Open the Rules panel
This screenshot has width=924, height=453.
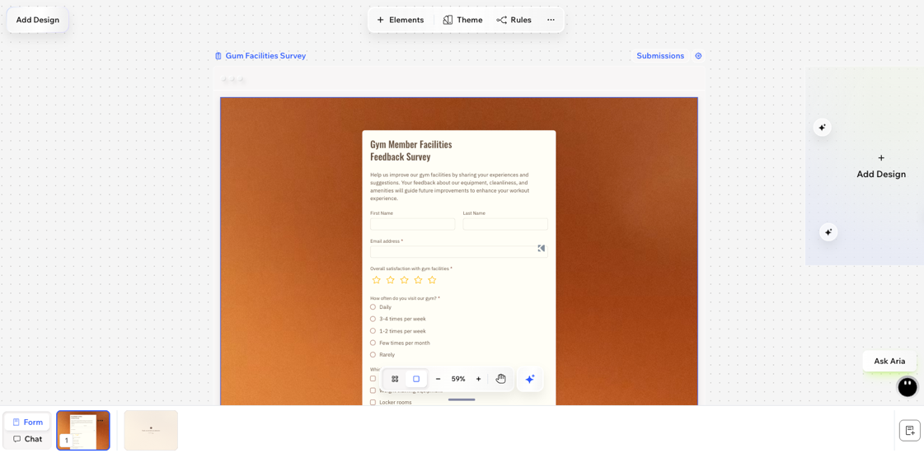pos(514,20)
